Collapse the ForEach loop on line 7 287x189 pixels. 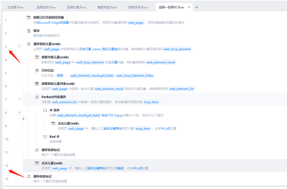point(19,99)
